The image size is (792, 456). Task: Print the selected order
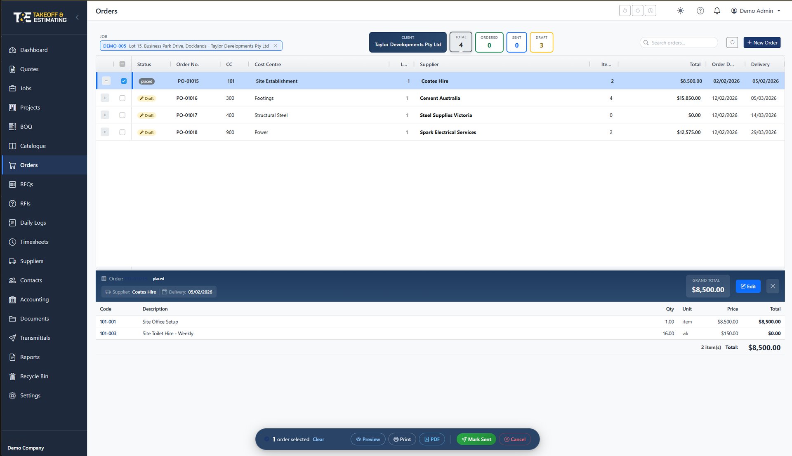point(402,440)
